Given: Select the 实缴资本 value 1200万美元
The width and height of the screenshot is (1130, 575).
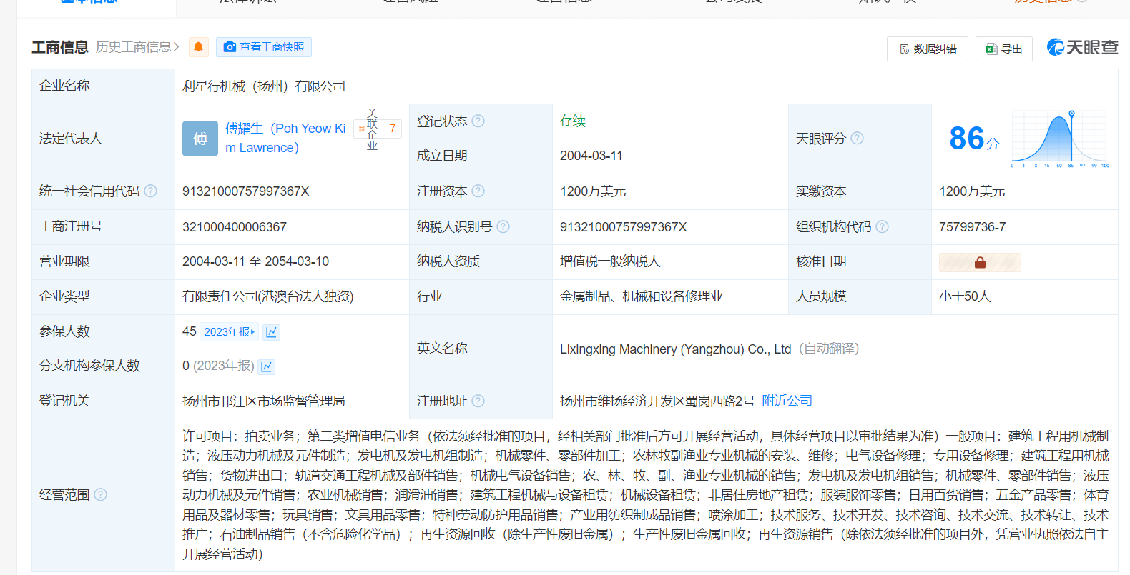Looking at the screenshot, I should click(x=972, y=191).
